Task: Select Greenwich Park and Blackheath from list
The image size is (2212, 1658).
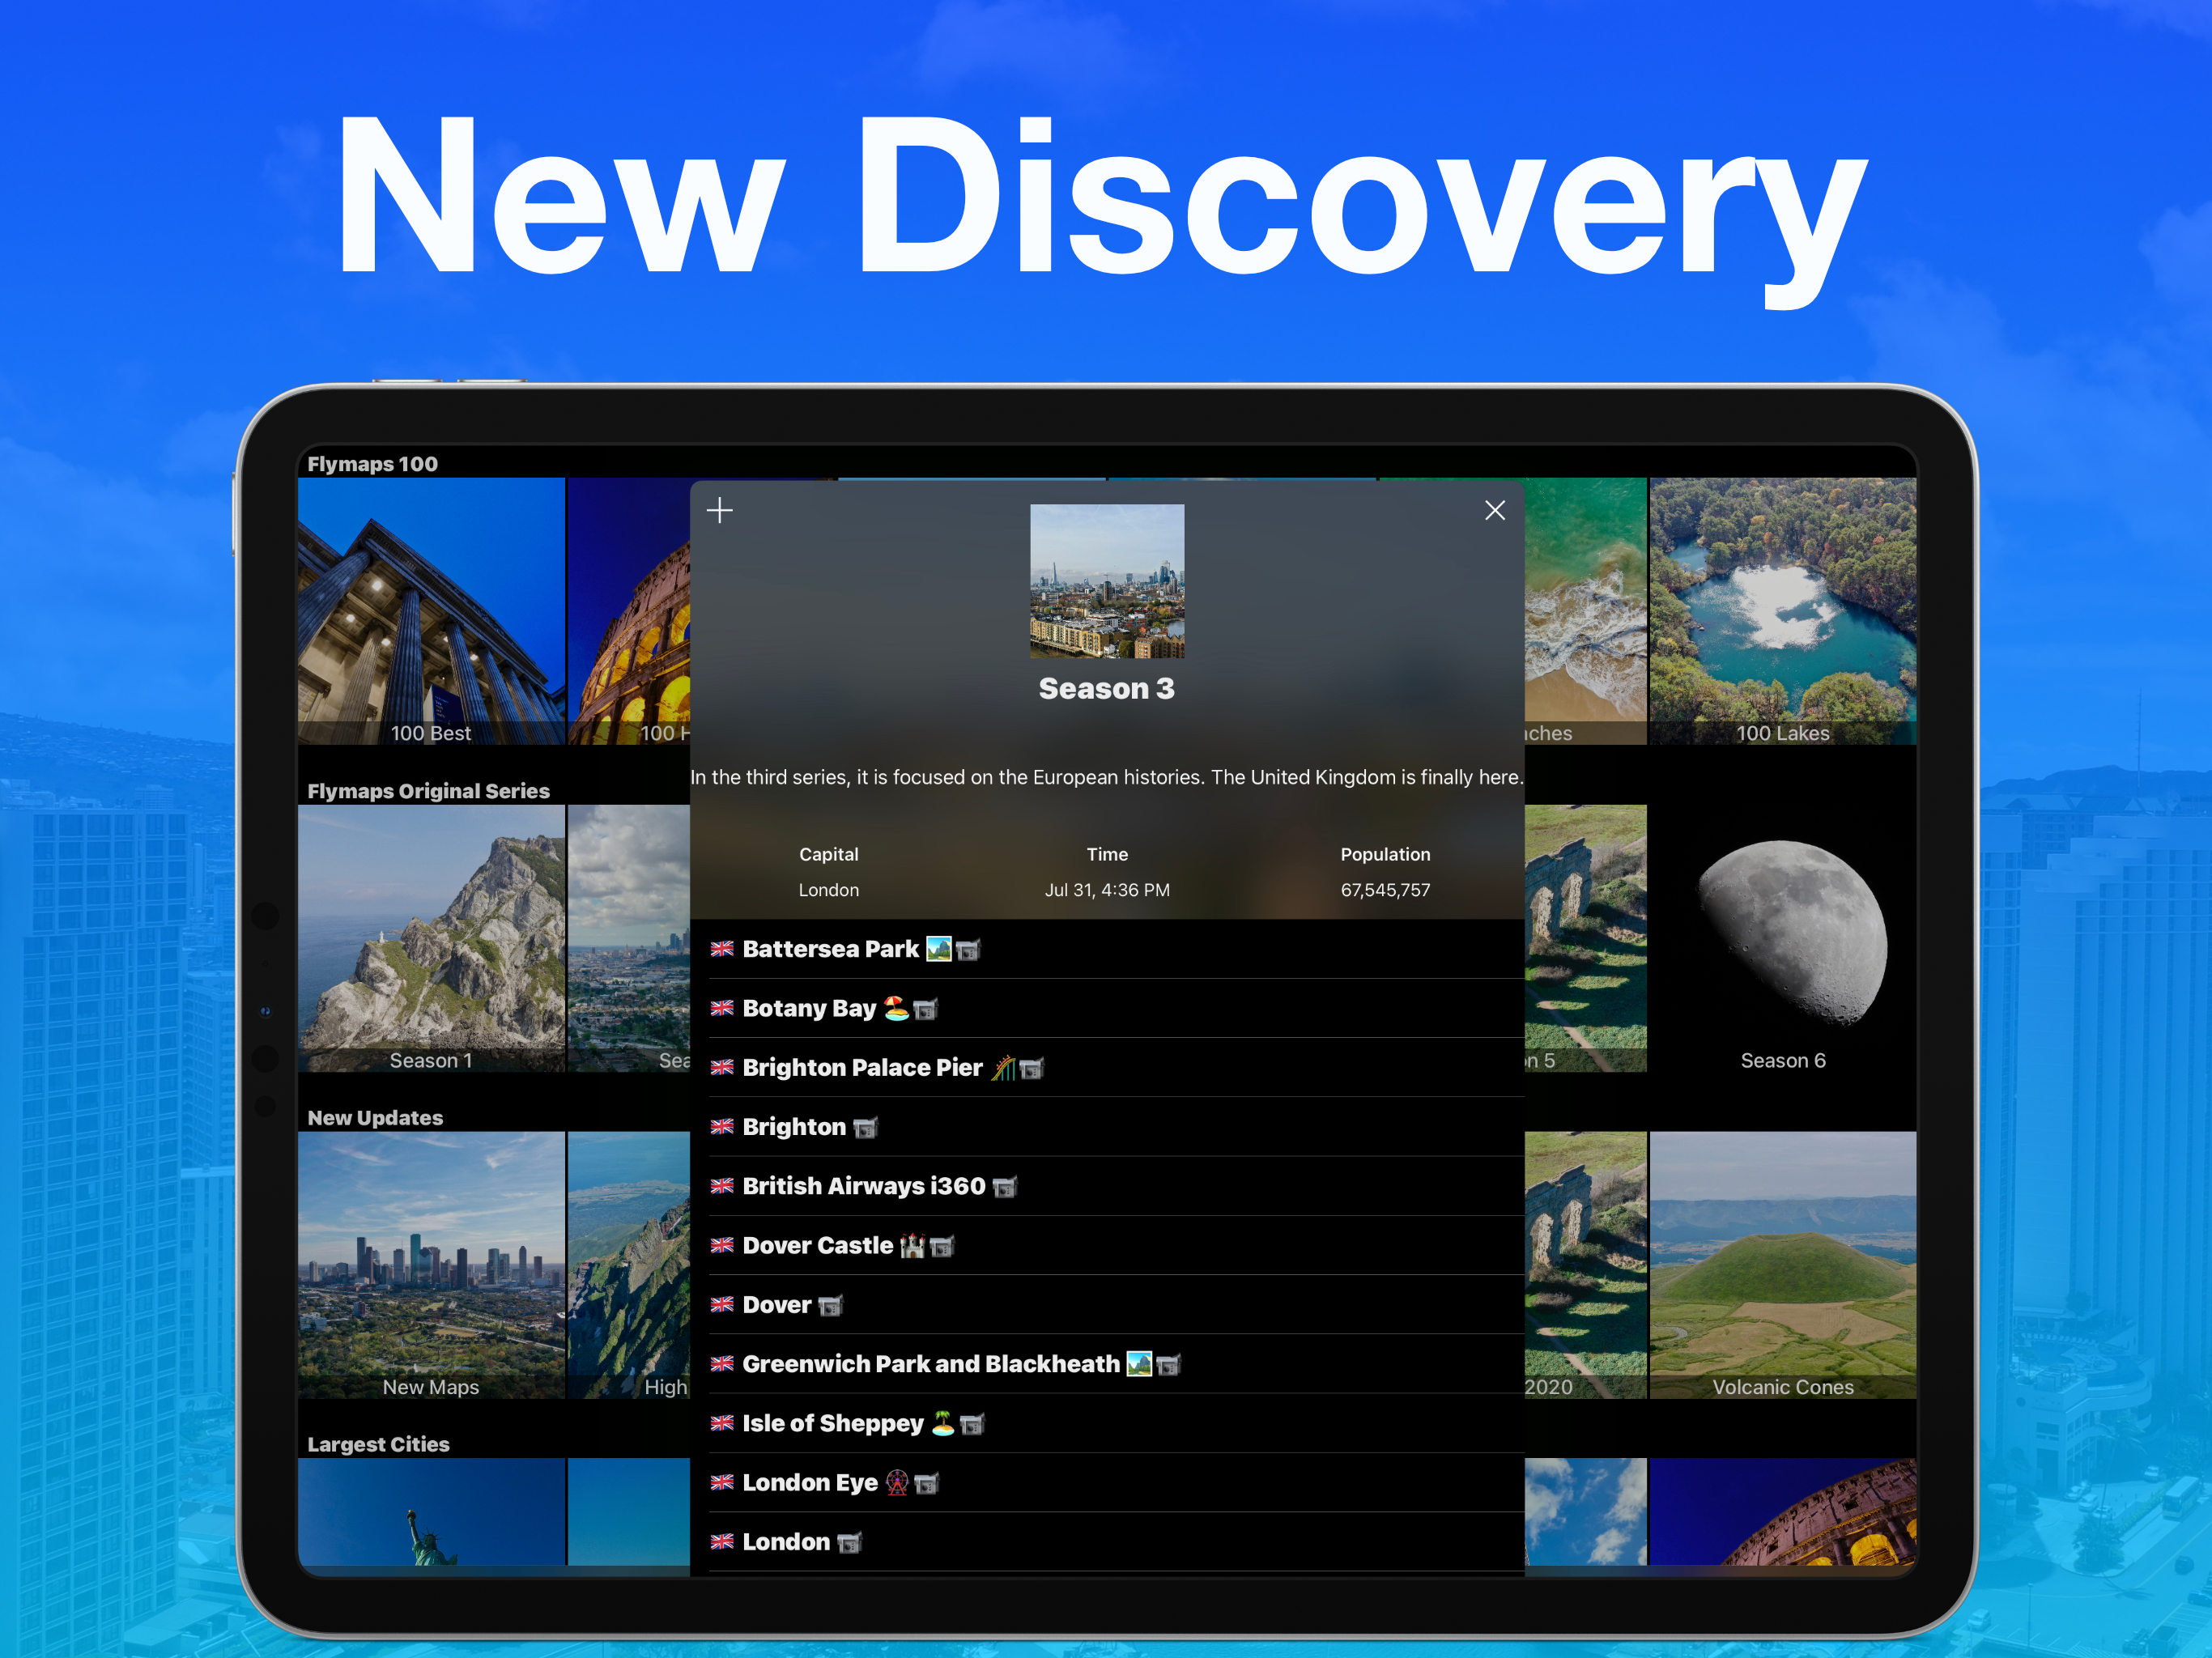Action: (x=930, y=1365)
